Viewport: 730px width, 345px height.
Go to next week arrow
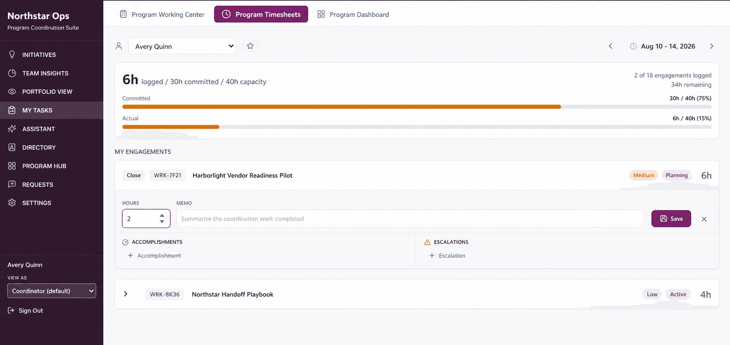coord(712,46)
